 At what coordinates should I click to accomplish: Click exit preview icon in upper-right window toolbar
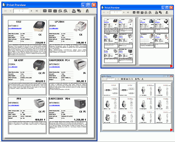(167, 12)
